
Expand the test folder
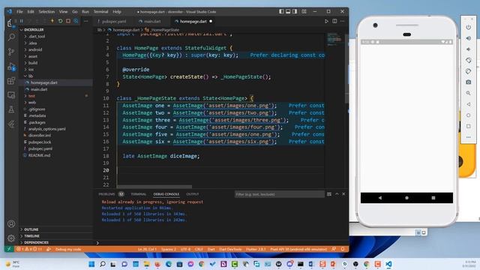31,96
